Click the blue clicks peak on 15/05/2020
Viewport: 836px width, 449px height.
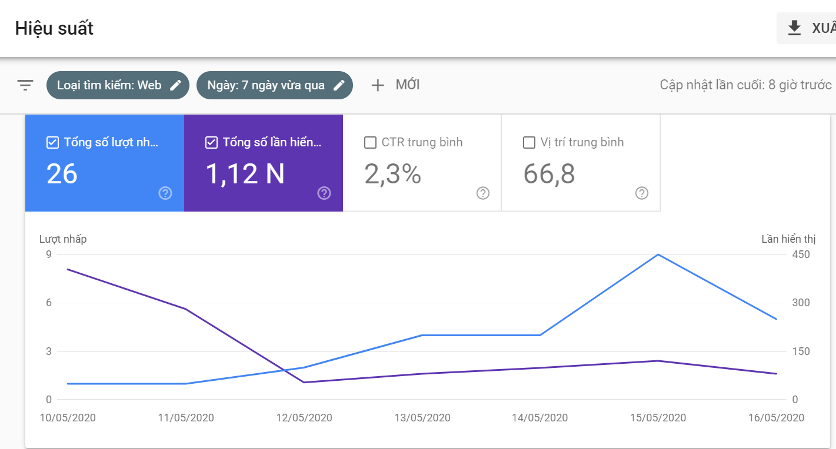point(658,254)
